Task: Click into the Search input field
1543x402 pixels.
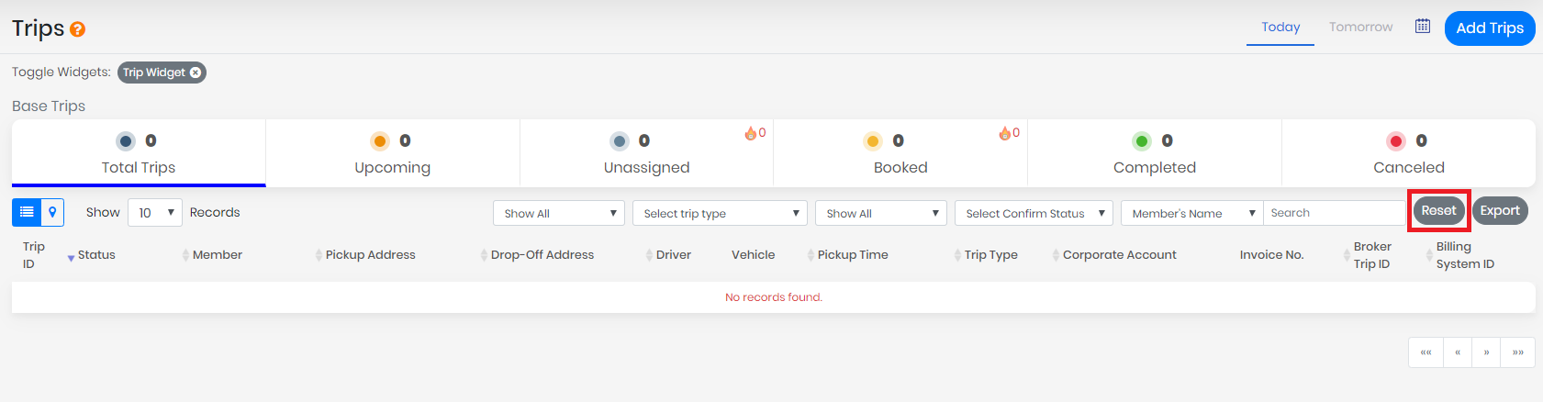Action: click(x=1334, y=213)
